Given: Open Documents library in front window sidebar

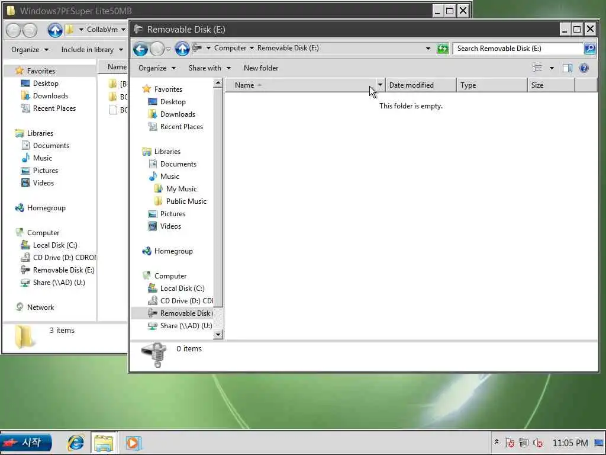Looking at the screenshot, I should tap(178, 164).
